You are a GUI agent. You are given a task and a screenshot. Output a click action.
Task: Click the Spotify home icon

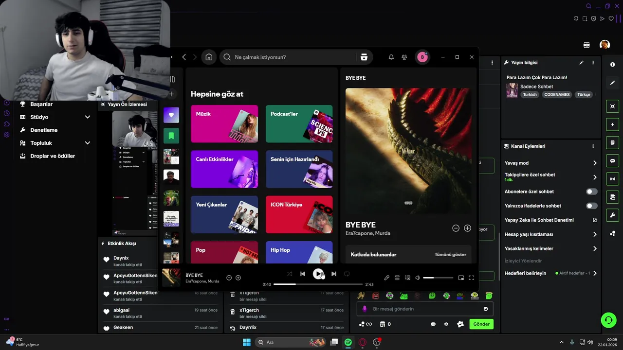coord(209,57)
